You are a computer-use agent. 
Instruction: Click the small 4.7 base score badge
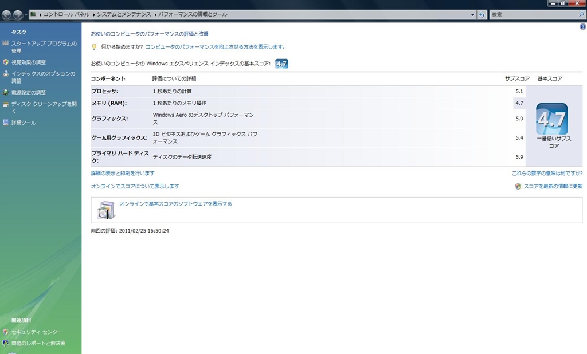point(281,64)
